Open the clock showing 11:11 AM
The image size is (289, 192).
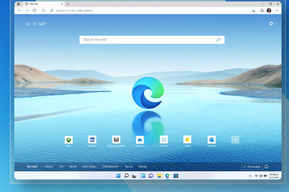(273, 176)
